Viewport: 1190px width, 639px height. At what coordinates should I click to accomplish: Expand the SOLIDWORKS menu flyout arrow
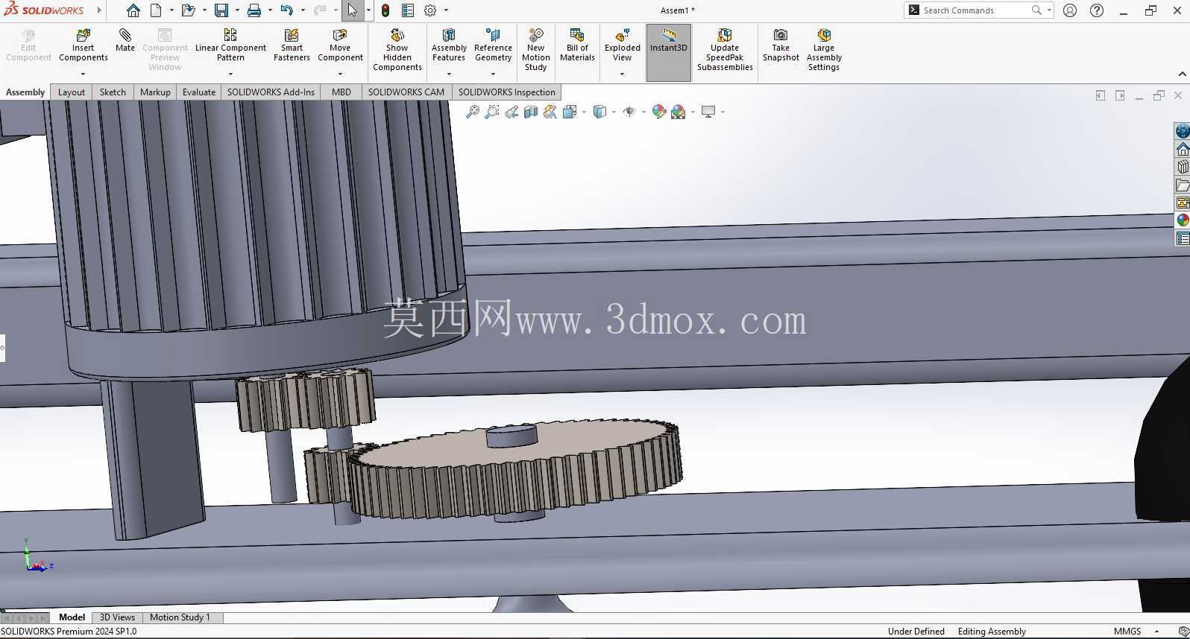pyautogui.click(x=99, y=10)
